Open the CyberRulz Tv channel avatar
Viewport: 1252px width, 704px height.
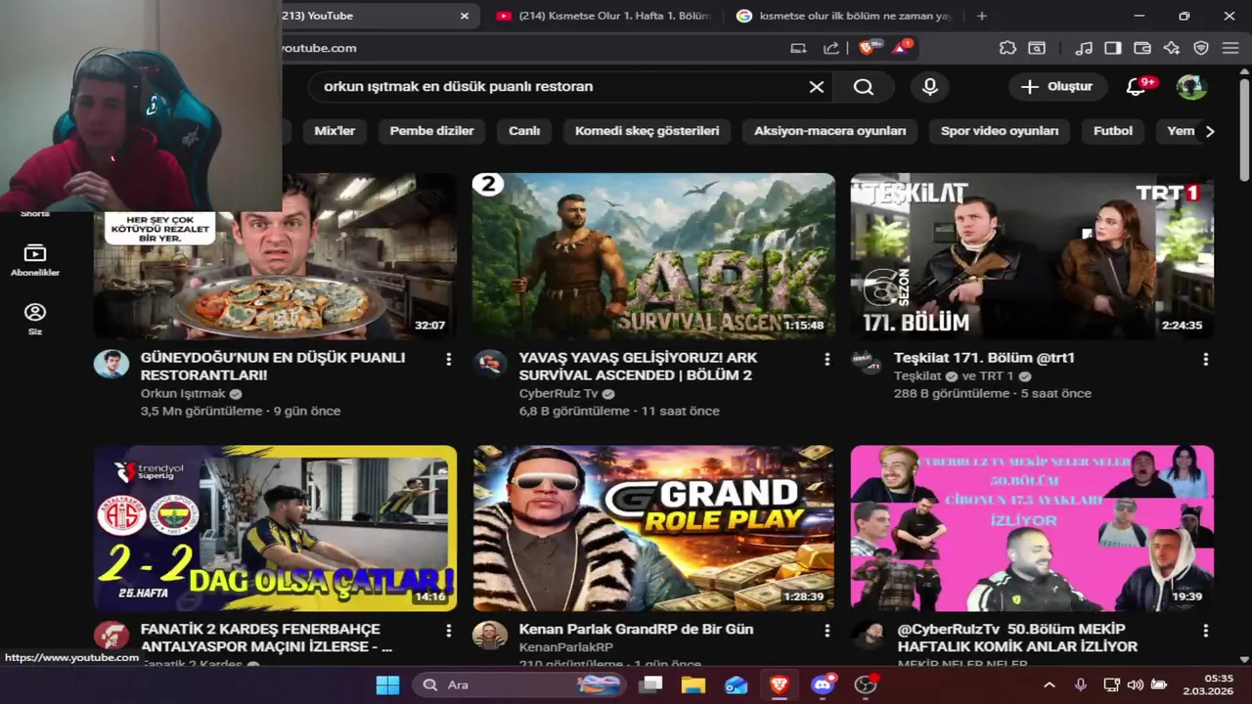click(x=490, y=364)
